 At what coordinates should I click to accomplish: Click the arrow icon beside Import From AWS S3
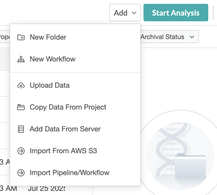pos(21,151)
